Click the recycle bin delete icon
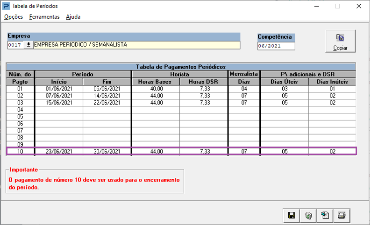The width and height of the screenshot is (371, 225). pyautogui.click(x=308, y=216)
